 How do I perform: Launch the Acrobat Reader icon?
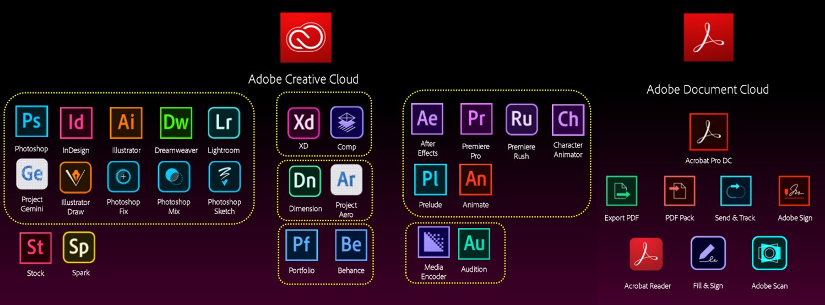pos(647,254)
